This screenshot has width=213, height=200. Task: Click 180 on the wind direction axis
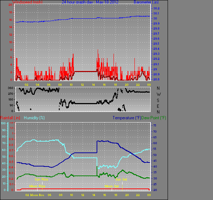coord(10,99)
